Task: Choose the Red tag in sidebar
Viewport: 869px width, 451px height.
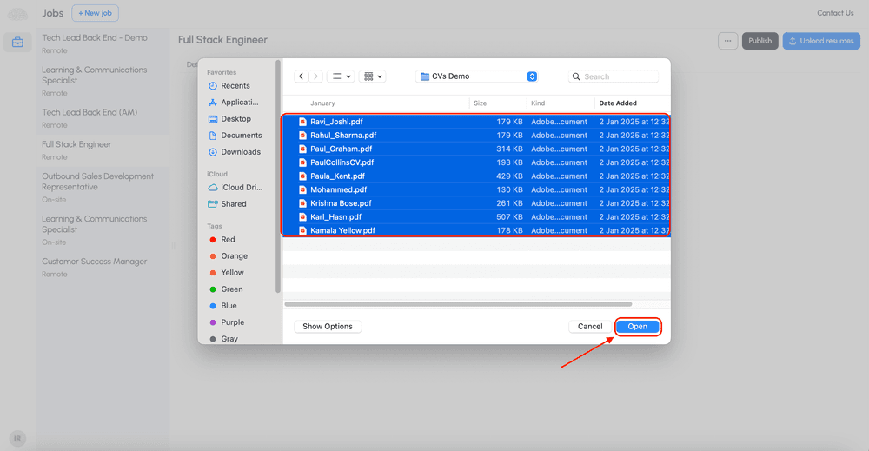Action: pyautogui.click(x=227, y=240)
